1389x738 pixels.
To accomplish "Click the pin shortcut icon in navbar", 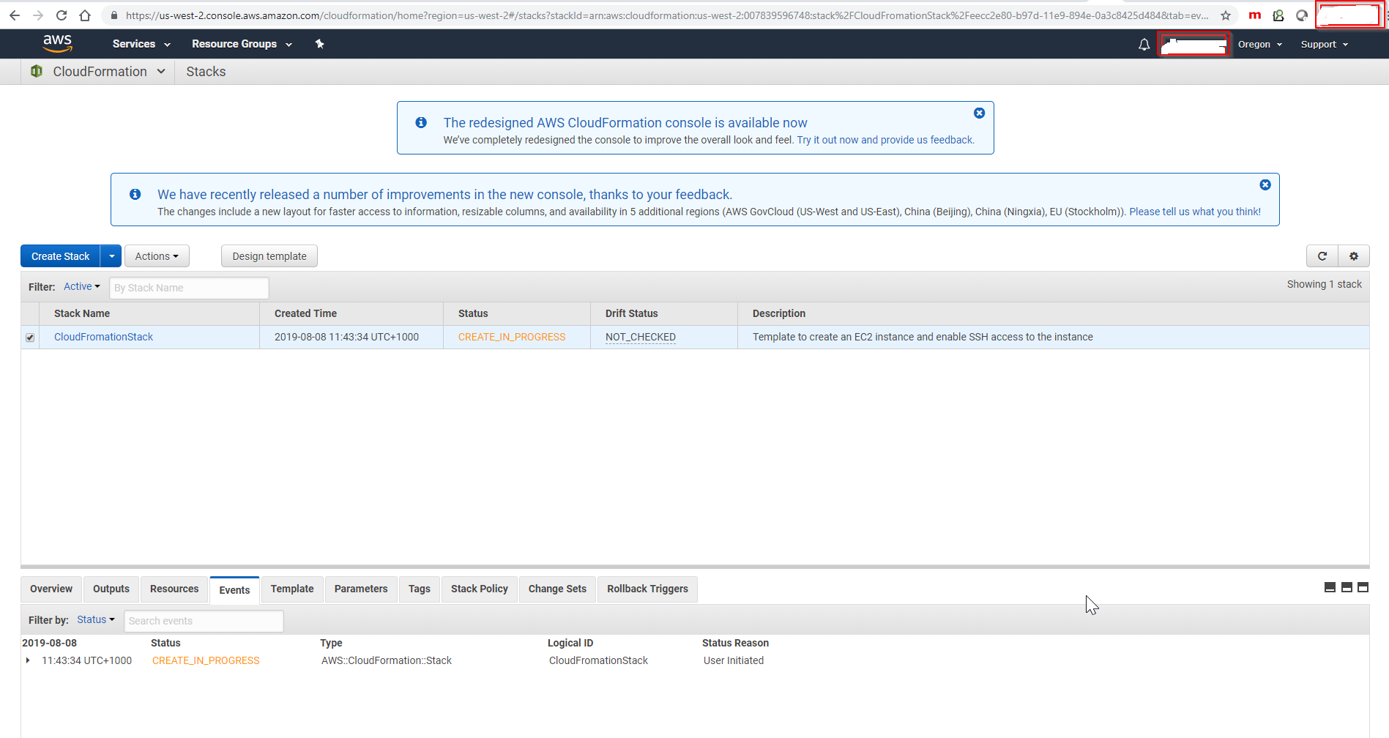I will click(319, 44).
